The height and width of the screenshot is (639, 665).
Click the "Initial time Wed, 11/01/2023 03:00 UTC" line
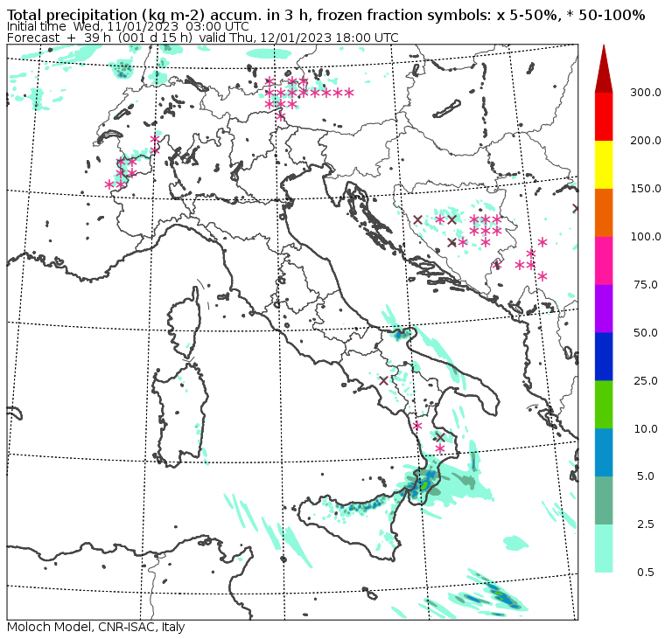128,26
